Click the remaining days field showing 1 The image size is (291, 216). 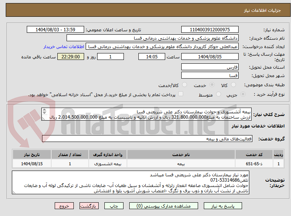point(111,57)
